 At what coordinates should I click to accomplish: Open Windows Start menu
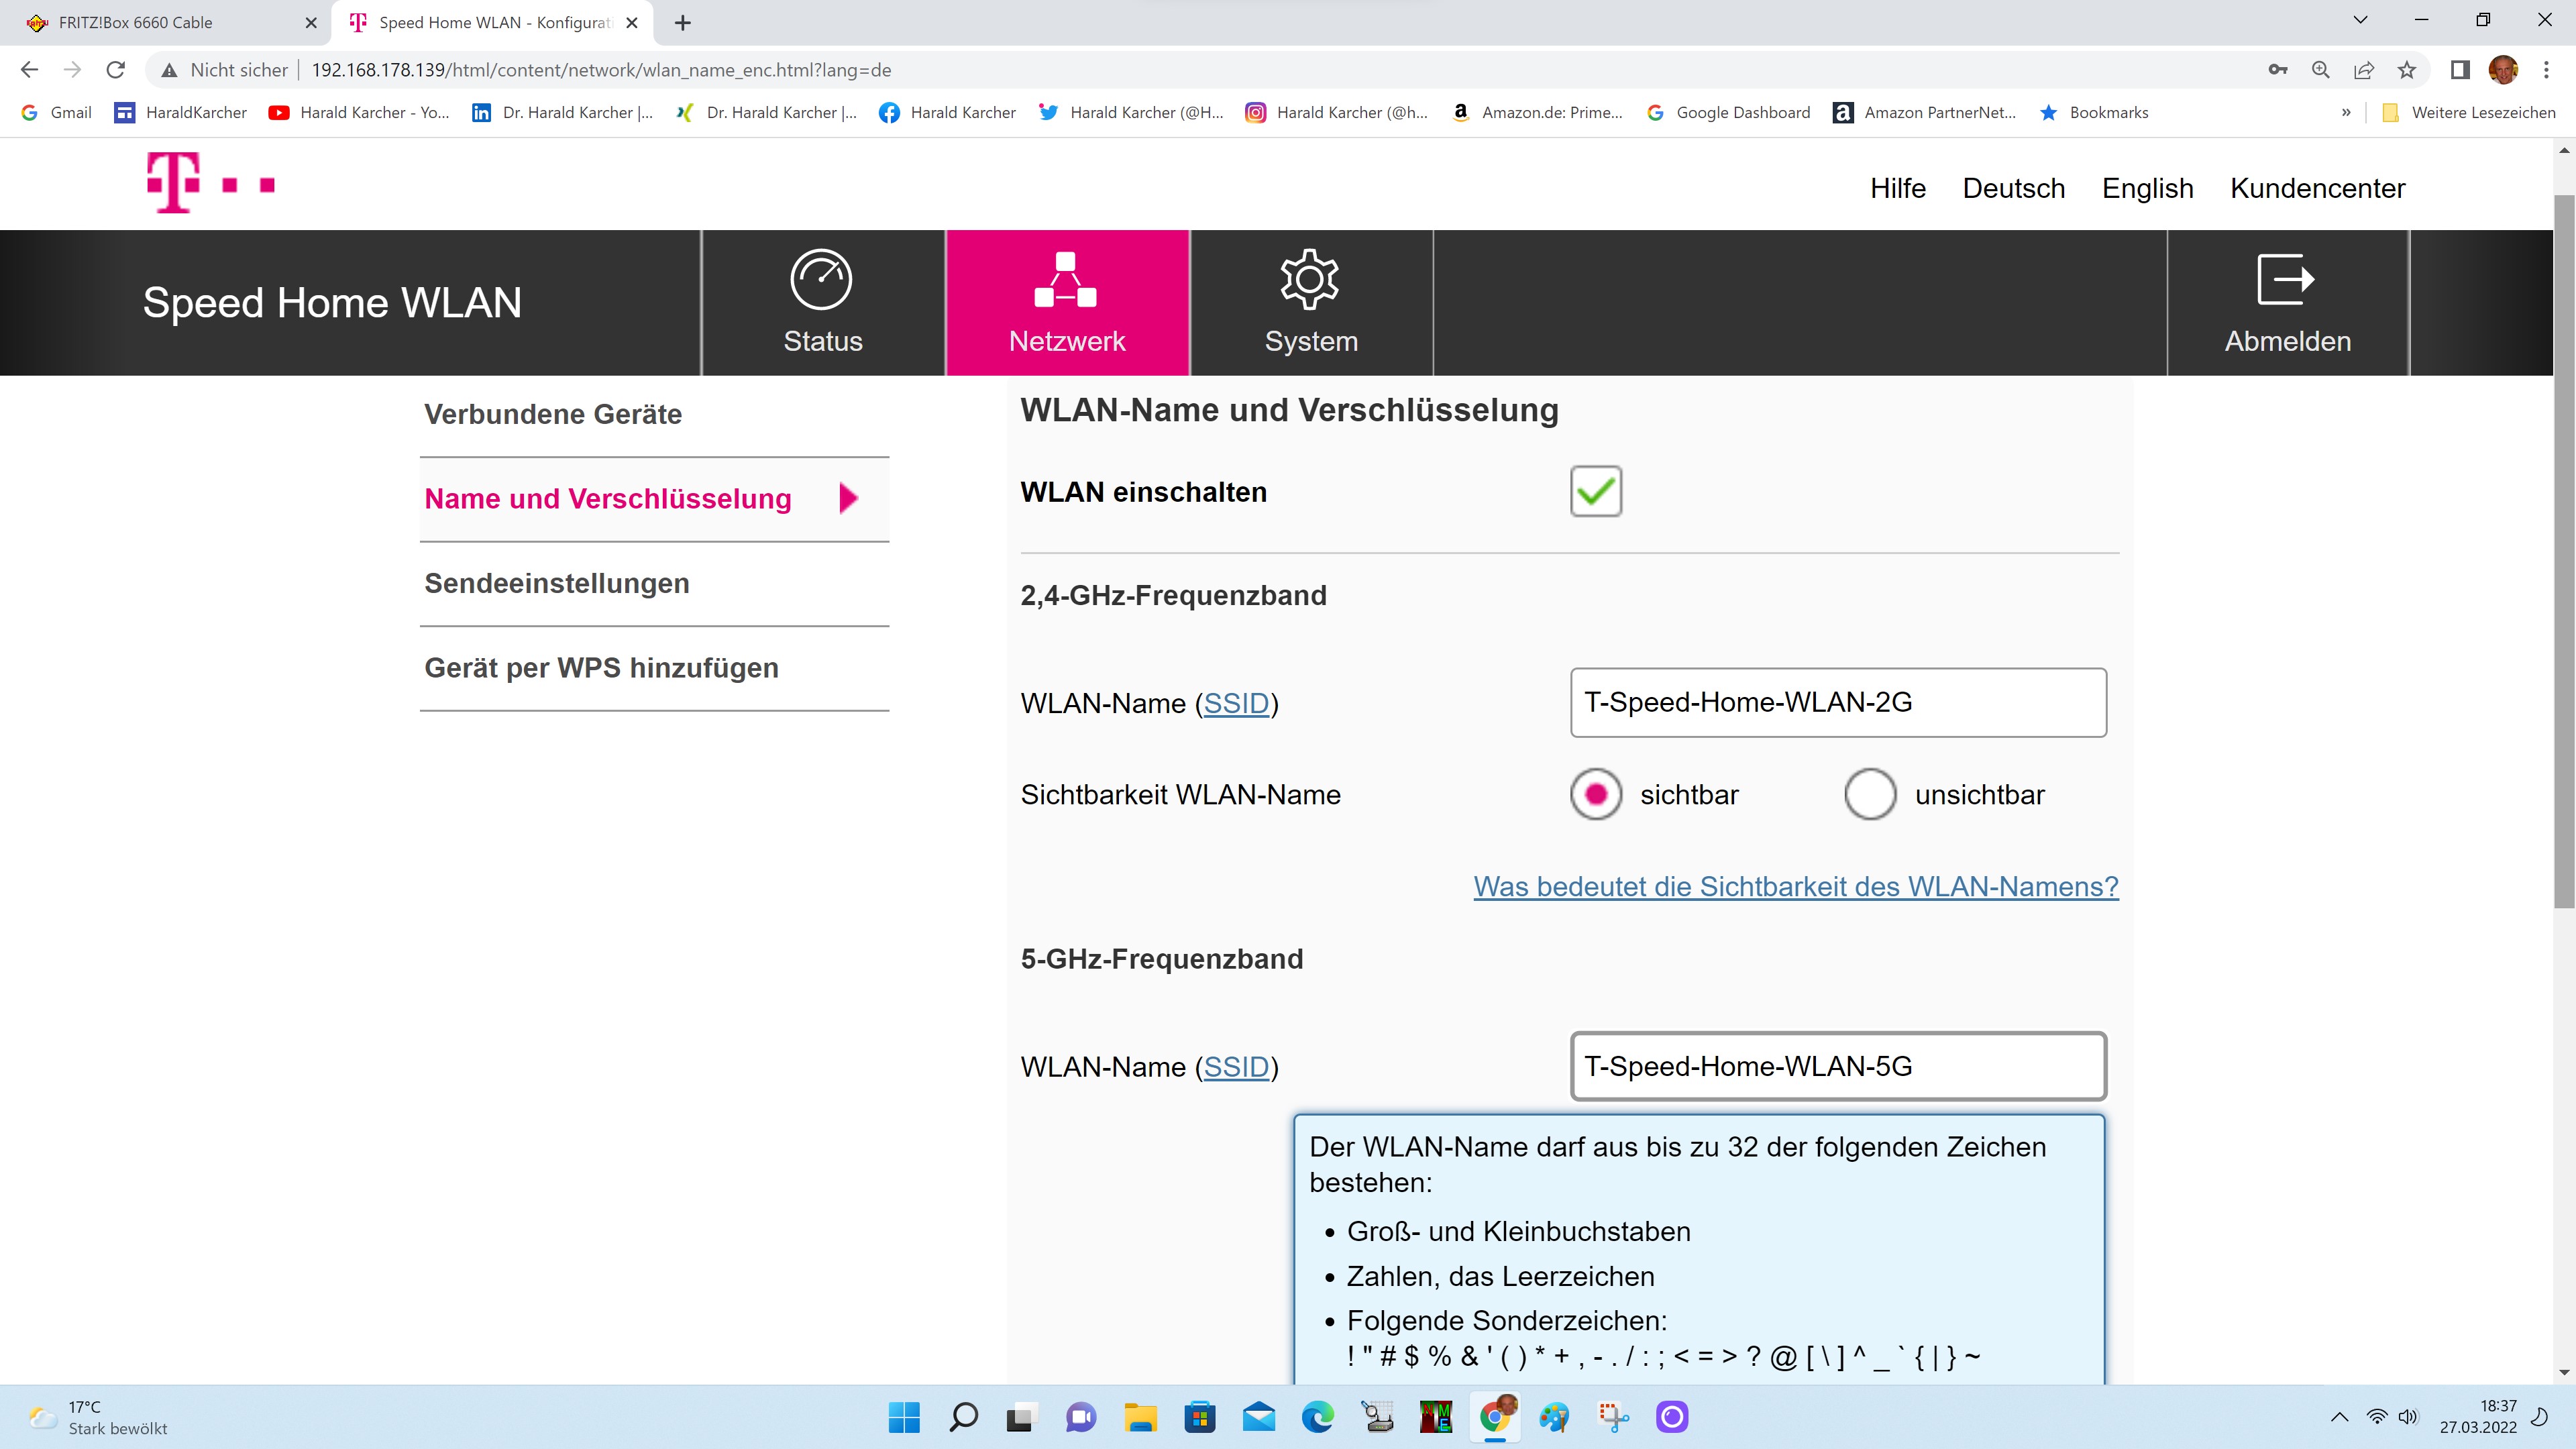(904, 1417)
